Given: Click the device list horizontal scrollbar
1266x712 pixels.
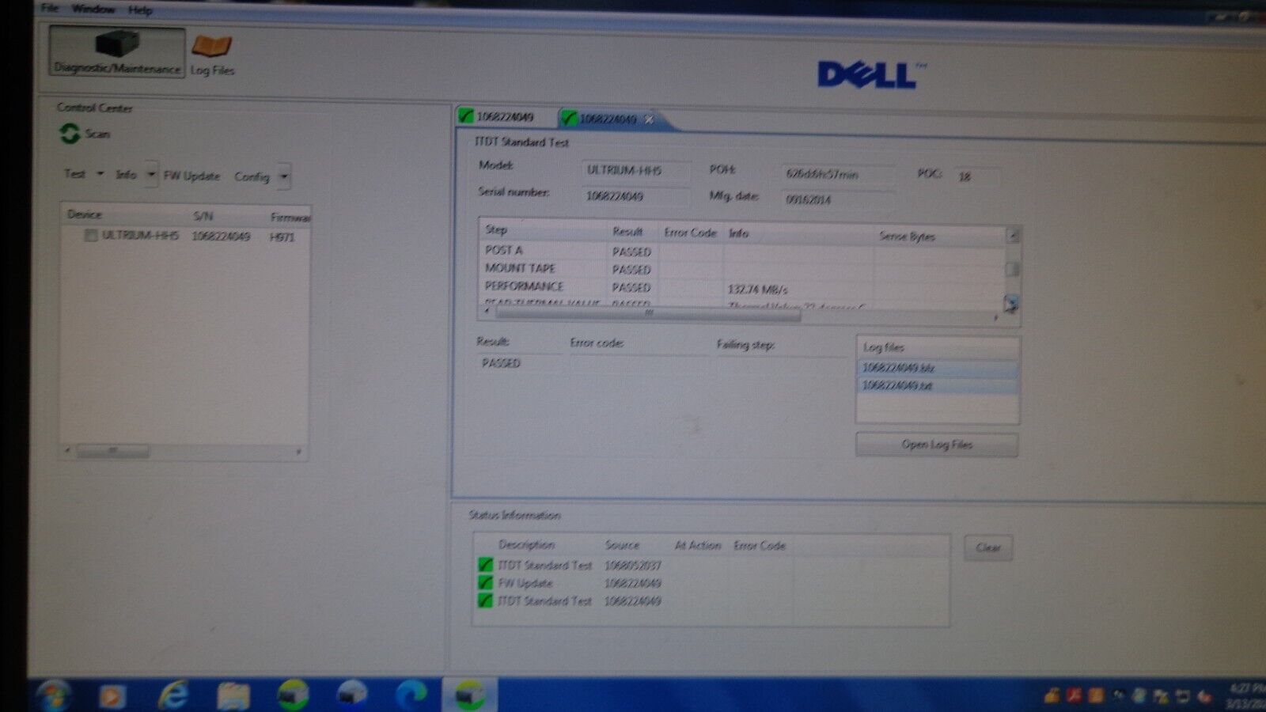Looking at the screenshot, I should click(x=112, y=452).
